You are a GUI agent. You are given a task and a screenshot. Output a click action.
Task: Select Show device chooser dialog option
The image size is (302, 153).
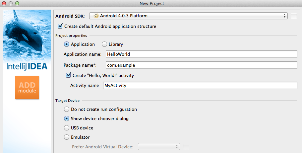pos(66,118)
